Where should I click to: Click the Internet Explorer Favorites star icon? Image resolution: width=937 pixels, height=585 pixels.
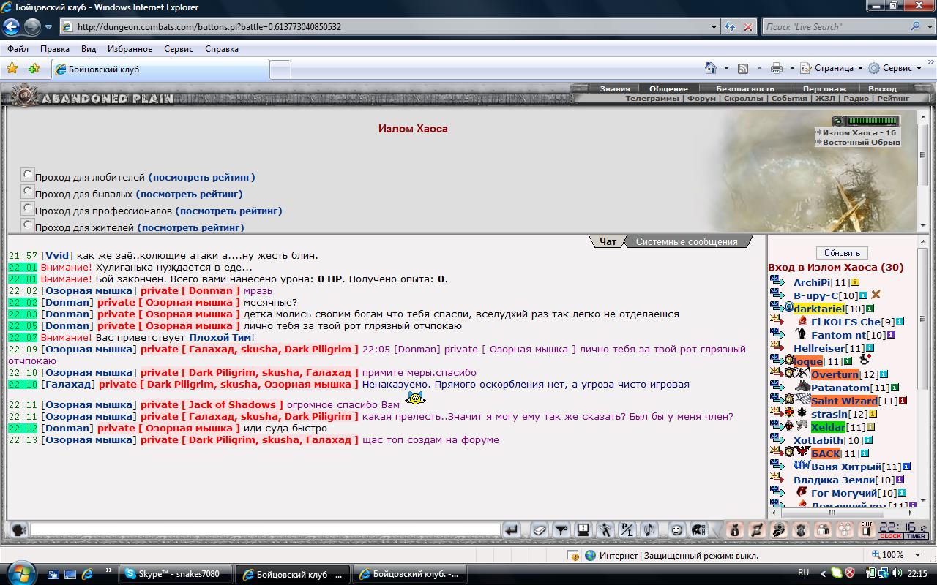coord(12,69)
